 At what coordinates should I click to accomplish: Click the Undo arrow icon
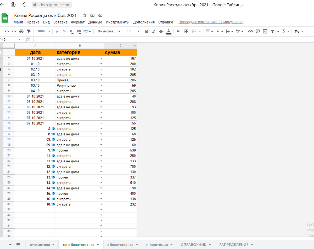coord(7,31)
